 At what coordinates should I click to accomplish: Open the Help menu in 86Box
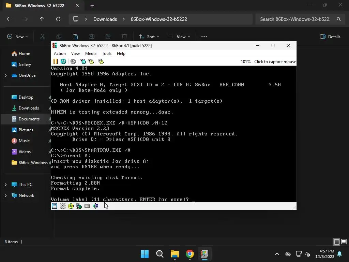(x=121, y=54)
